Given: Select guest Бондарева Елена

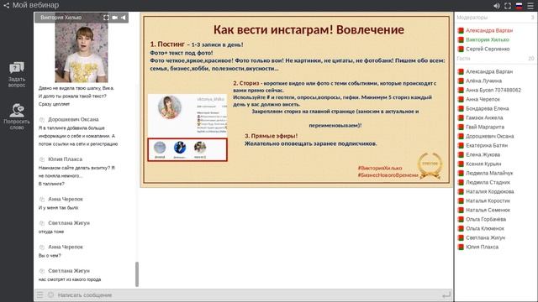Looking at the screenshot, I should 488,108.
